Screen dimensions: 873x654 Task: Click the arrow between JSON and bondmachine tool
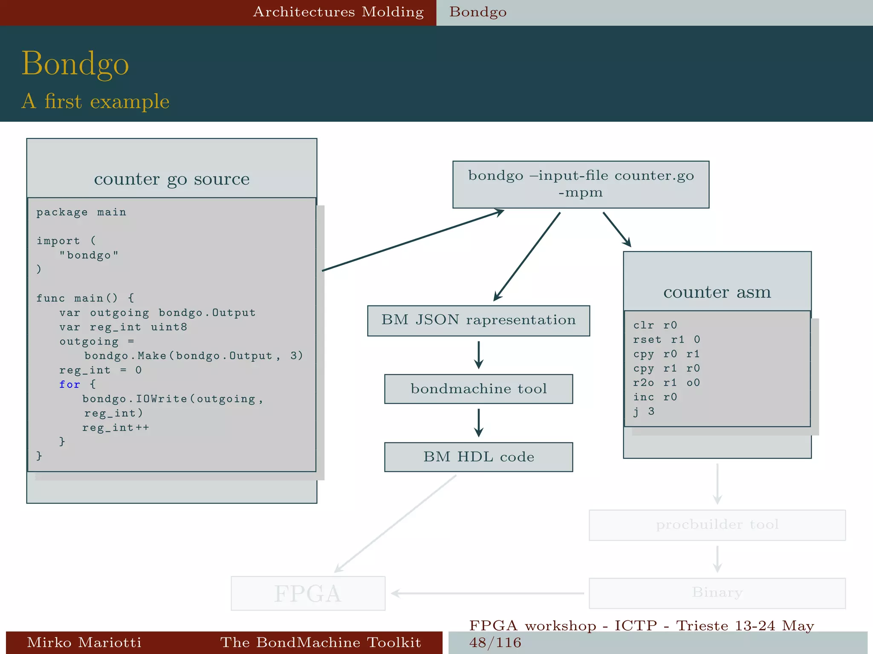click(x=479, y=355)
